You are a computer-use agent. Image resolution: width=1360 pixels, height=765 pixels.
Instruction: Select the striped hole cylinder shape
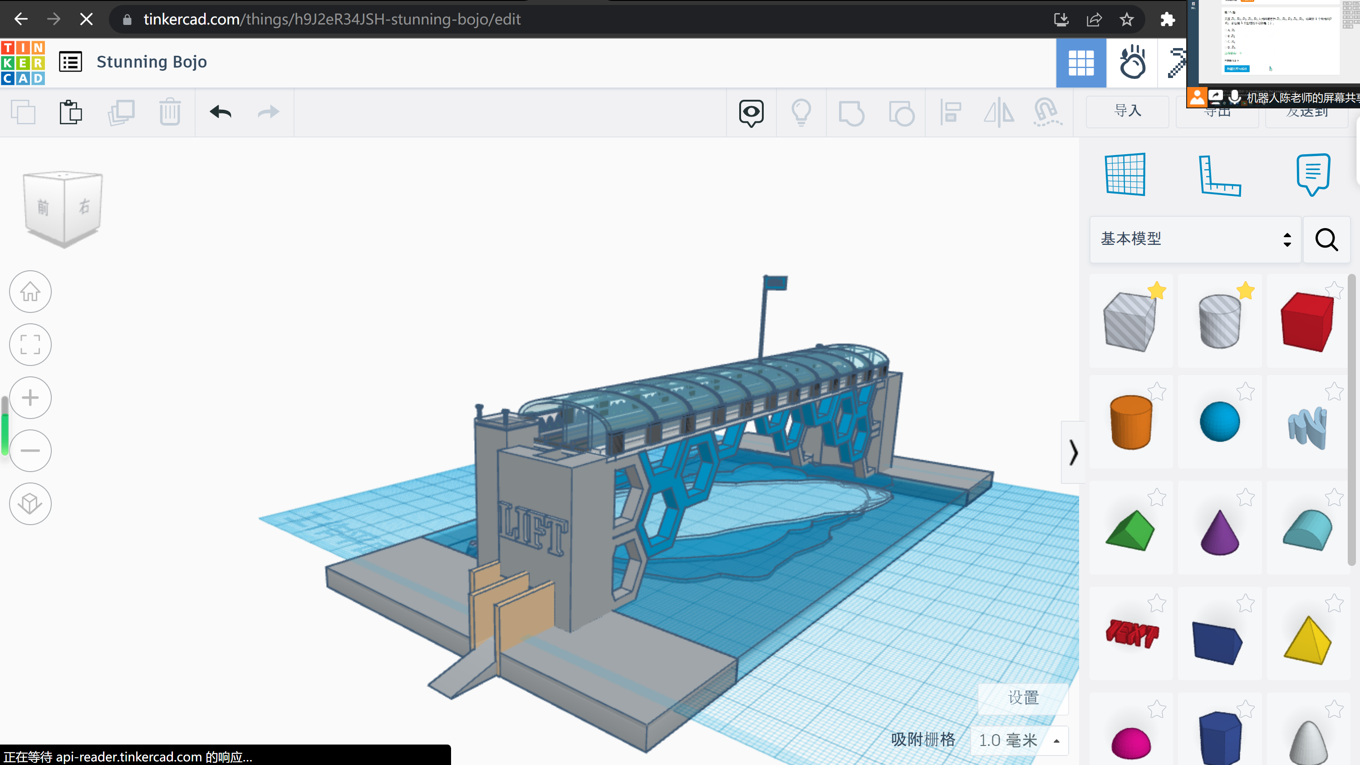pos(1220,321)
